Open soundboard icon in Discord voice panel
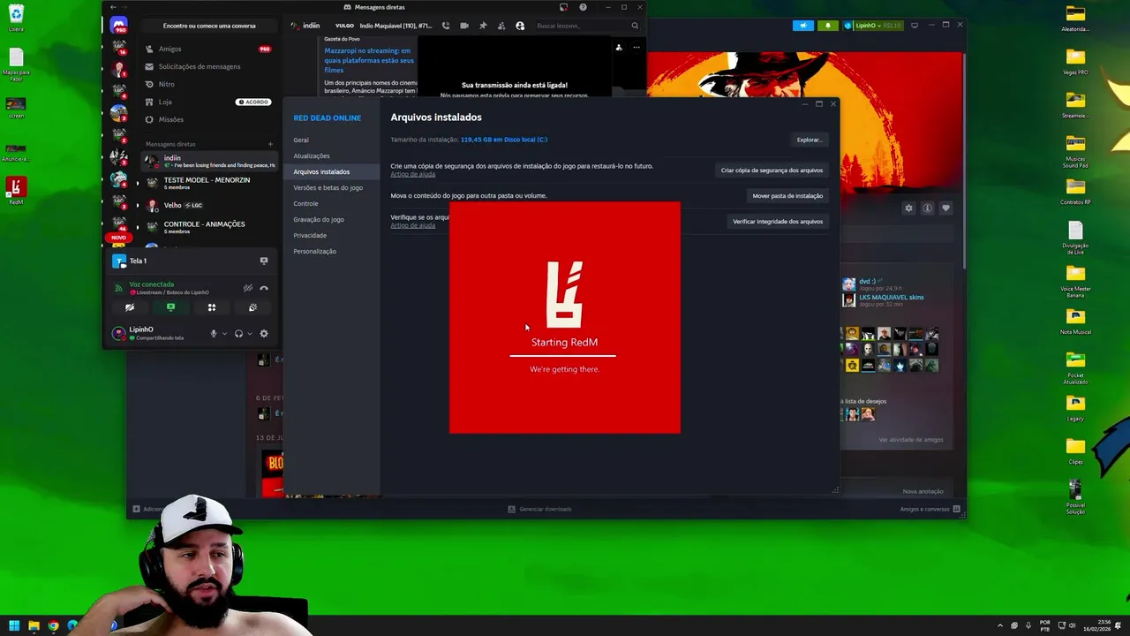The width and height of the screenshot is (1130, 636). [x=252, y=307]
